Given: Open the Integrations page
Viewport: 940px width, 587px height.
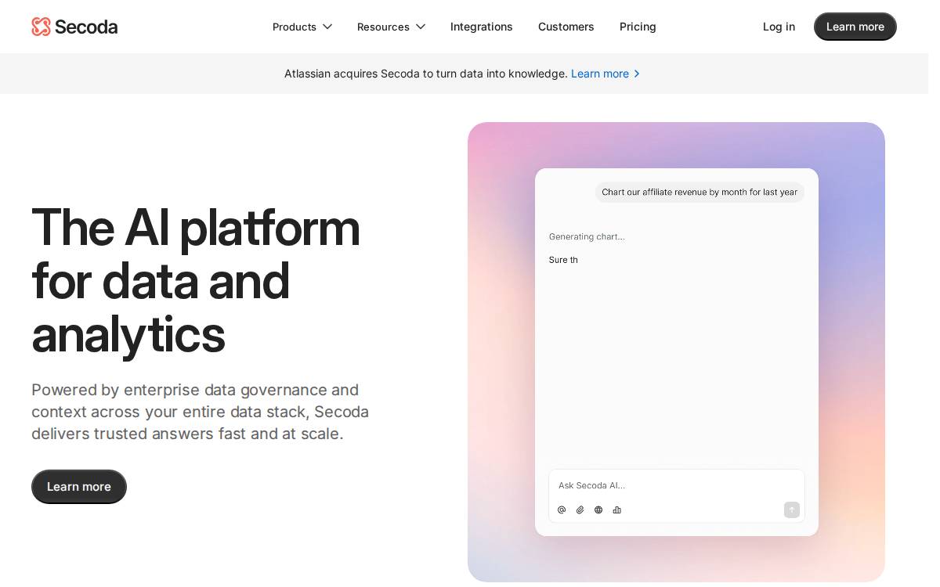Looking at the screenshot, I should [x=482, y=27].
